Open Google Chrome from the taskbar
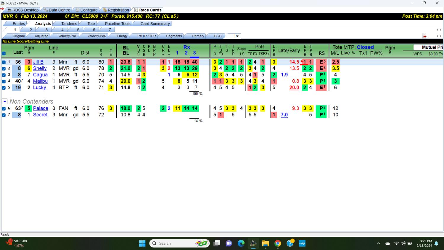This screenshot has width=444, height=250. coord(278,243)
